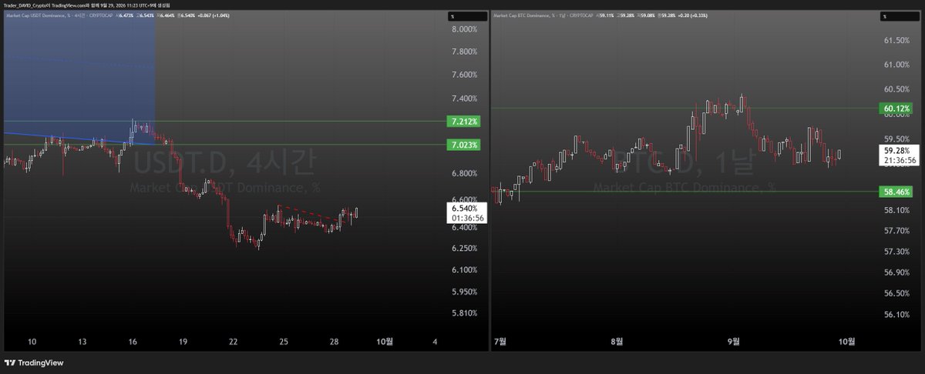Click the 7.400% price axis value
The width and height of the screenshot is (925, 374).
point(464,99)
